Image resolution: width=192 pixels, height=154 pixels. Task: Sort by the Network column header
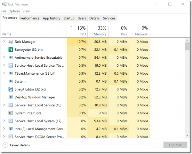click(x=140, y=31)
